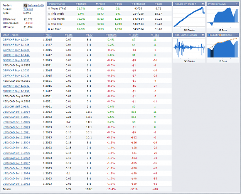Click the Return by Trade# line chart
The image size is (241, 194).
(x=189, y=17)
